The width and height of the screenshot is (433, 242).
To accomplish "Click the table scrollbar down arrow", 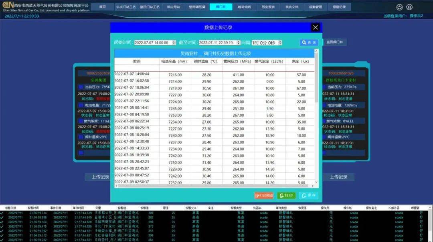I will (316, 182).
